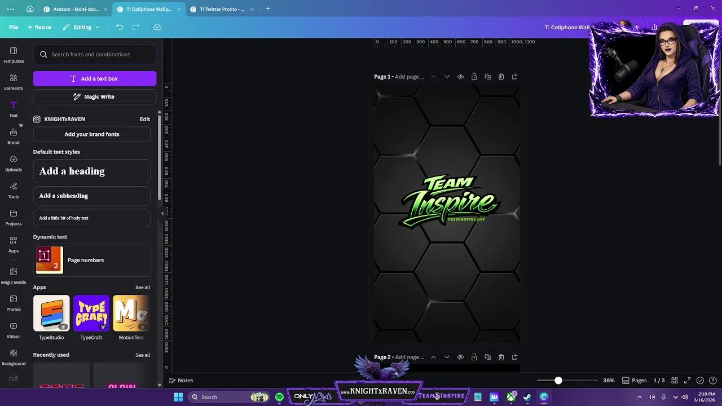
Task: Open the TypeStudio app thumbnail
Action: click(51, 313)
